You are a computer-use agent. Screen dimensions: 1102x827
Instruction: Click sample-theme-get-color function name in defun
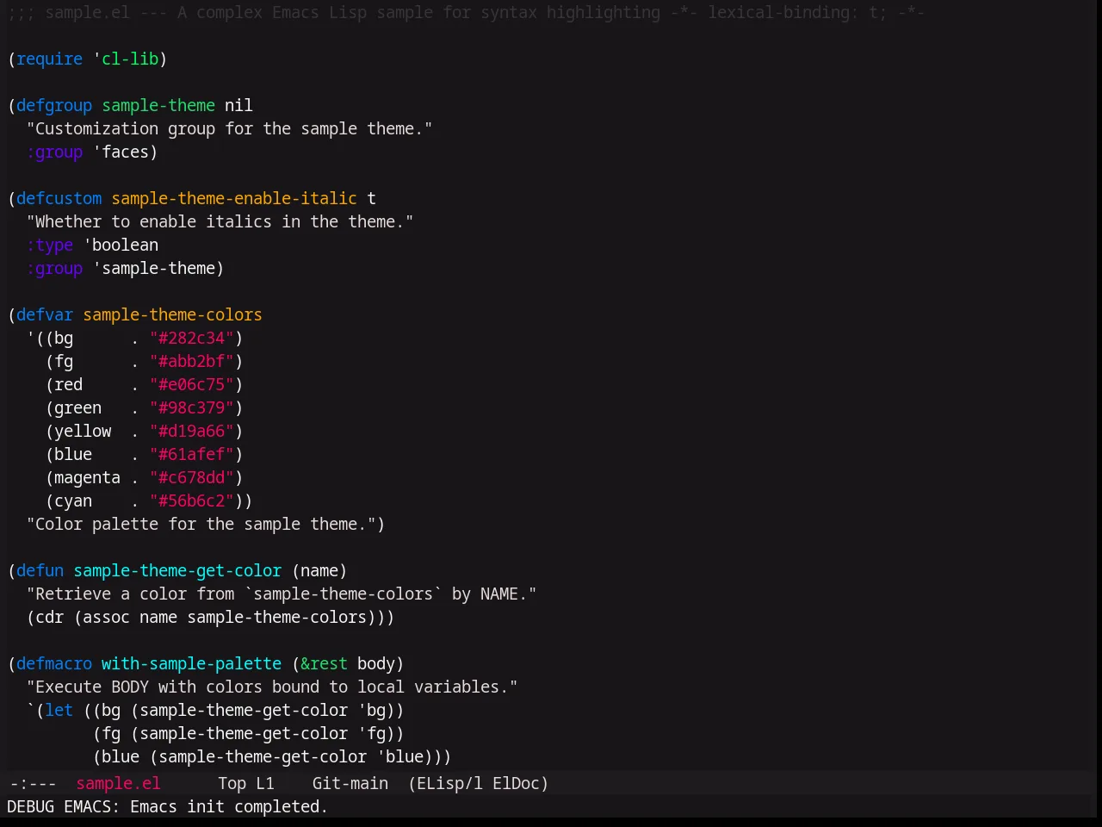point(177,570)
